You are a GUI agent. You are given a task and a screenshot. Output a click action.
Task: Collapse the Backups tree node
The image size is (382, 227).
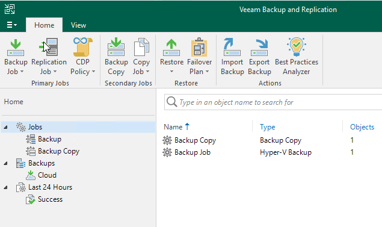[5, 163]
